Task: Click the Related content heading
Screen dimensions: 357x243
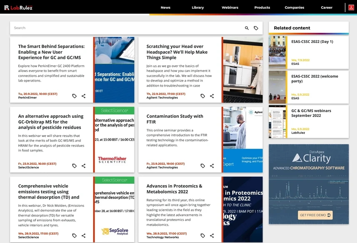Action: click(292, 28)
